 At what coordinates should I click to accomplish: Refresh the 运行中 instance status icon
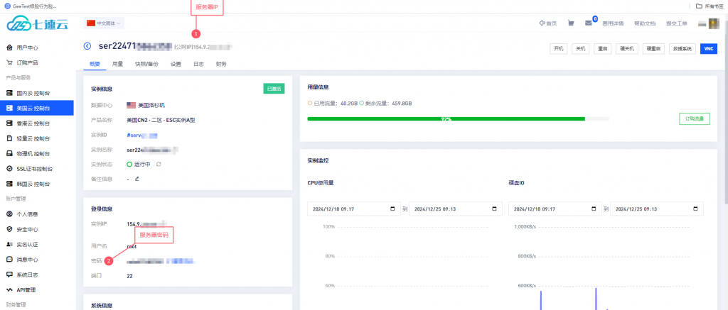[159, 164]
